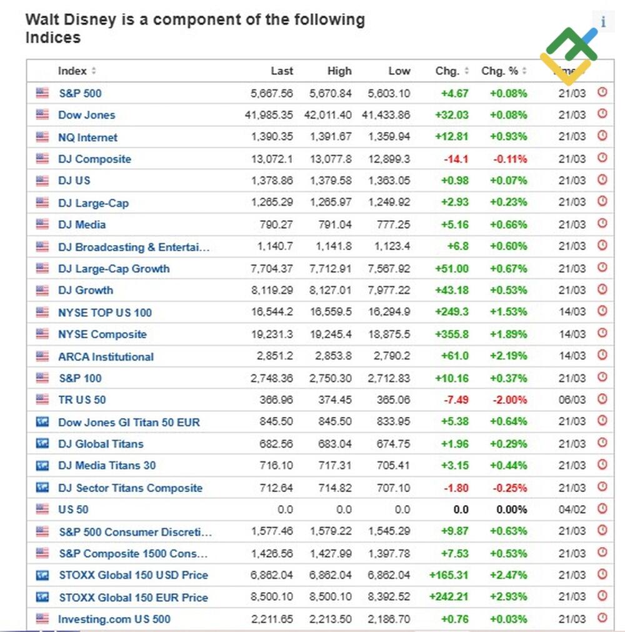
Task: Open the Investing.com US 500 link
Action: pyautogui.click(x=114, y=619)
